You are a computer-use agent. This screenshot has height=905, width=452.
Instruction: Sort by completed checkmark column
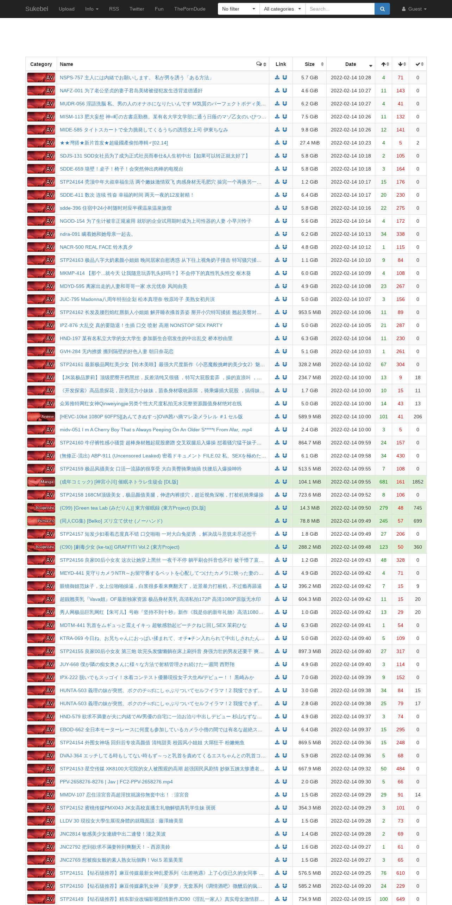pos(418,64)
